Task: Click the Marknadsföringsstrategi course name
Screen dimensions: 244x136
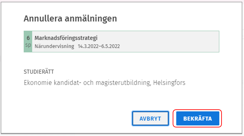Action: (66, 38)
